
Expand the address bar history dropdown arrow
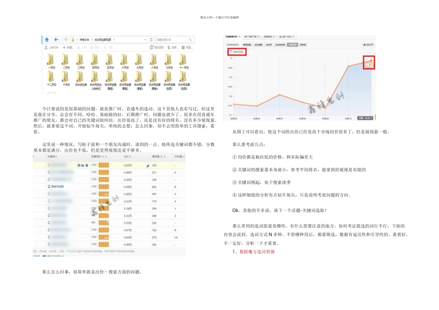145,40
